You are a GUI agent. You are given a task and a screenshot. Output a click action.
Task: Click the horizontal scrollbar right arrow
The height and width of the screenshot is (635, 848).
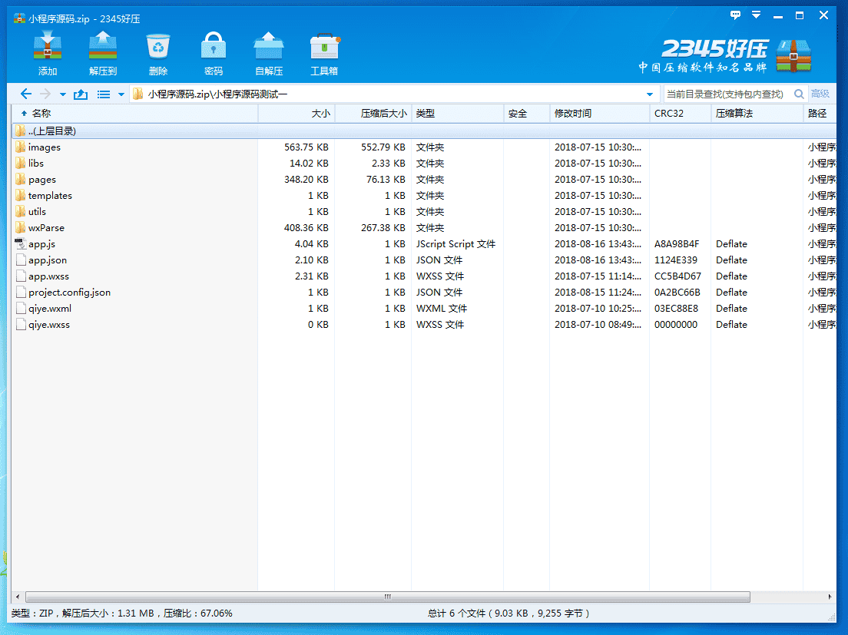[830, 597]
